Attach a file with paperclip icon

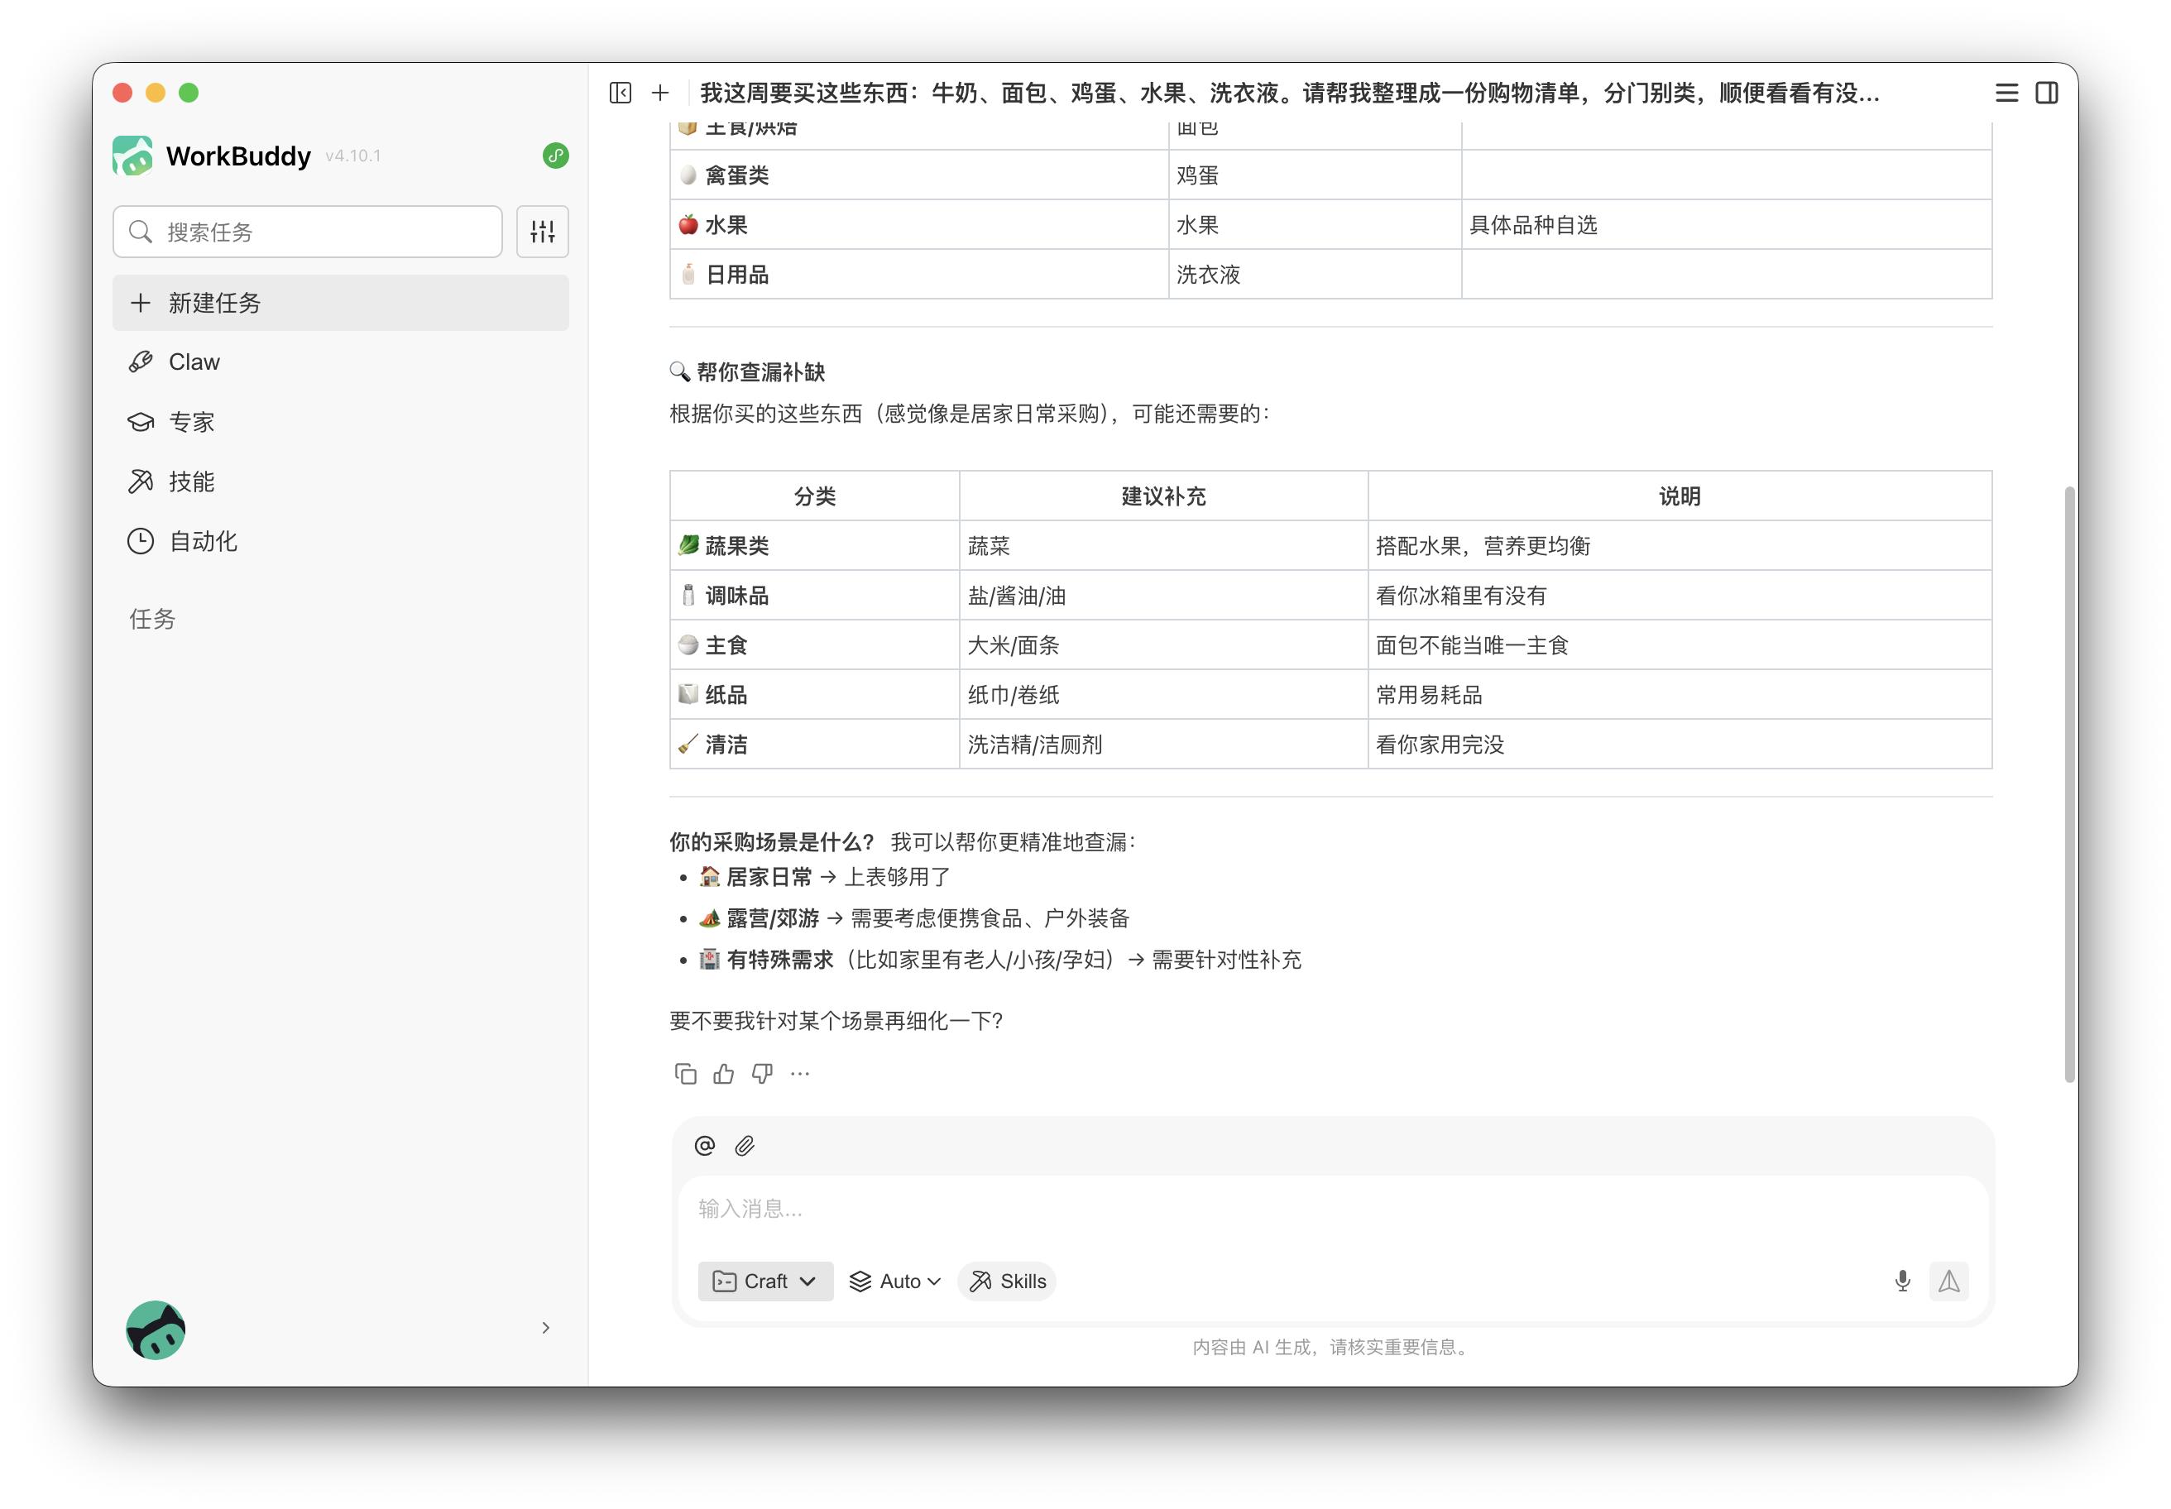click(745, 1146)
